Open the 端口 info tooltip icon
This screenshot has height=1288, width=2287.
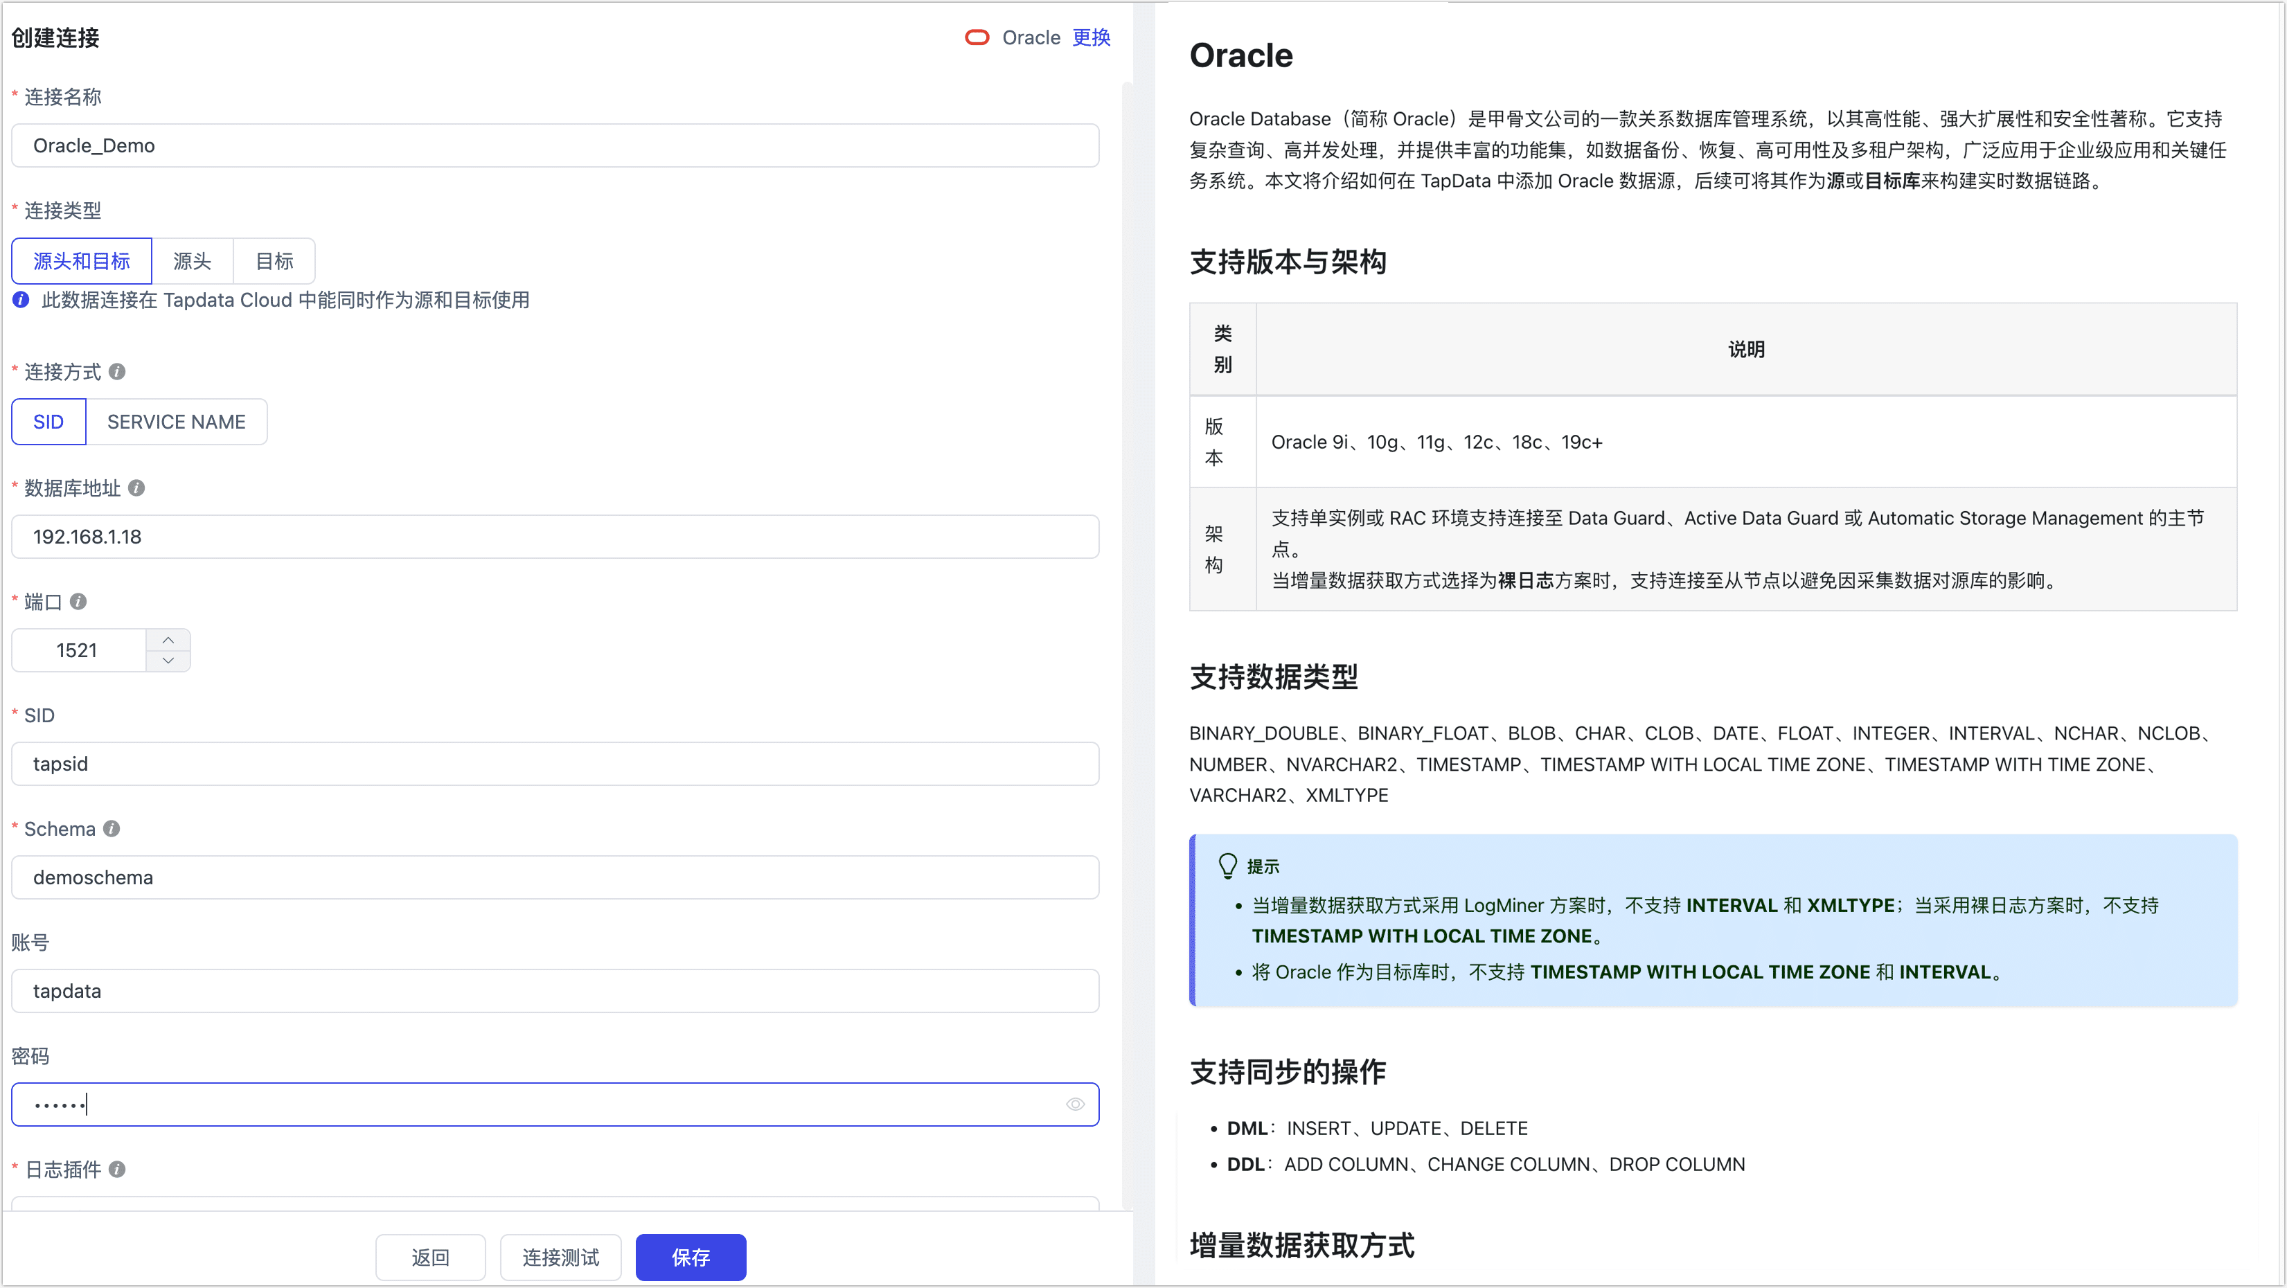79,601
